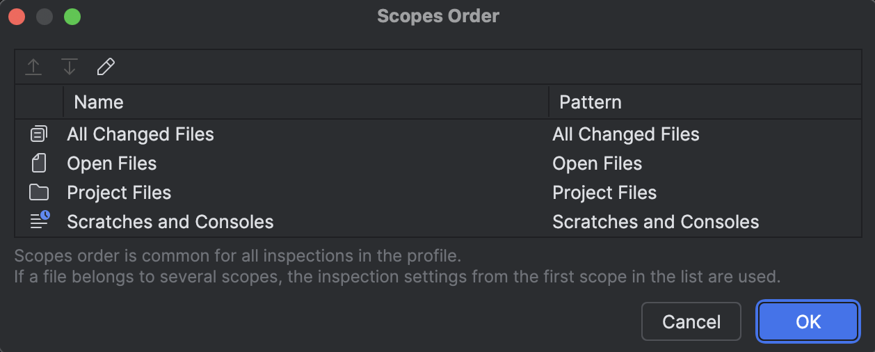Click the Pattern column header
Image resolution: width=875 pixels, height=352 pixels.
point(591,102)
